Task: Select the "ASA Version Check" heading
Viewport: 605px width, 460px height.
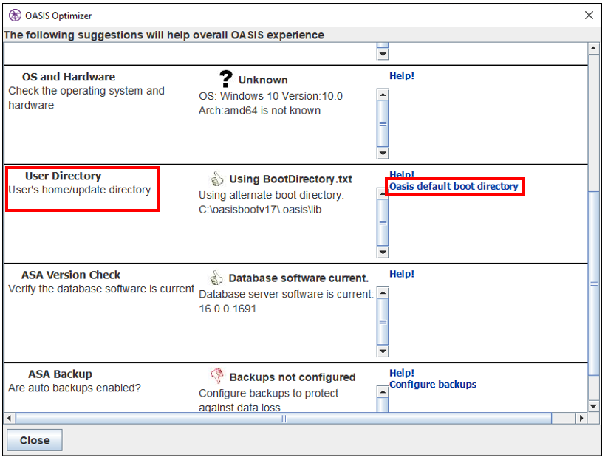Action: click(x=71, y=275)
